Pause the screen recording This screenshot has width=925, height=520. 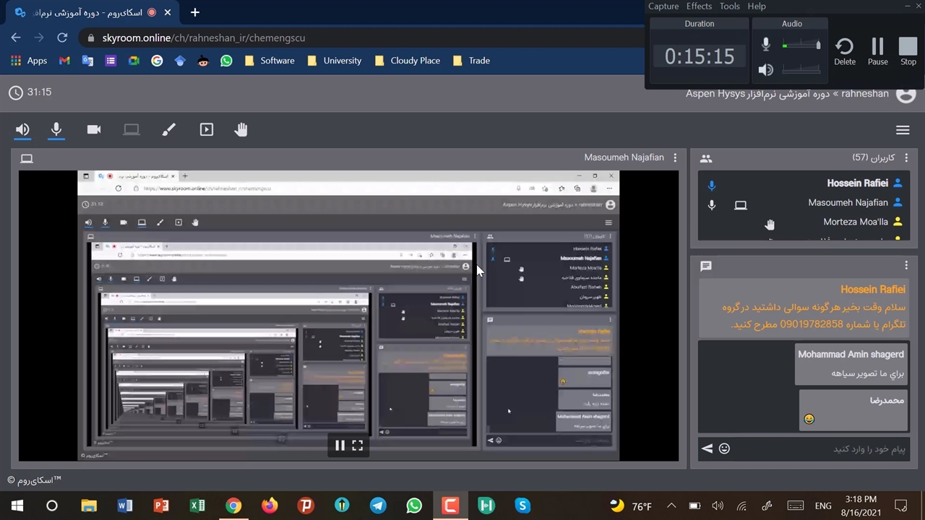[877, 51]
